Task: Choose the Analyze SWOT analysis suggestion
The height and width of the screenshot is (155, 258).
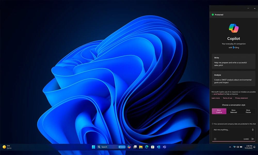Action: click(233, 79)
